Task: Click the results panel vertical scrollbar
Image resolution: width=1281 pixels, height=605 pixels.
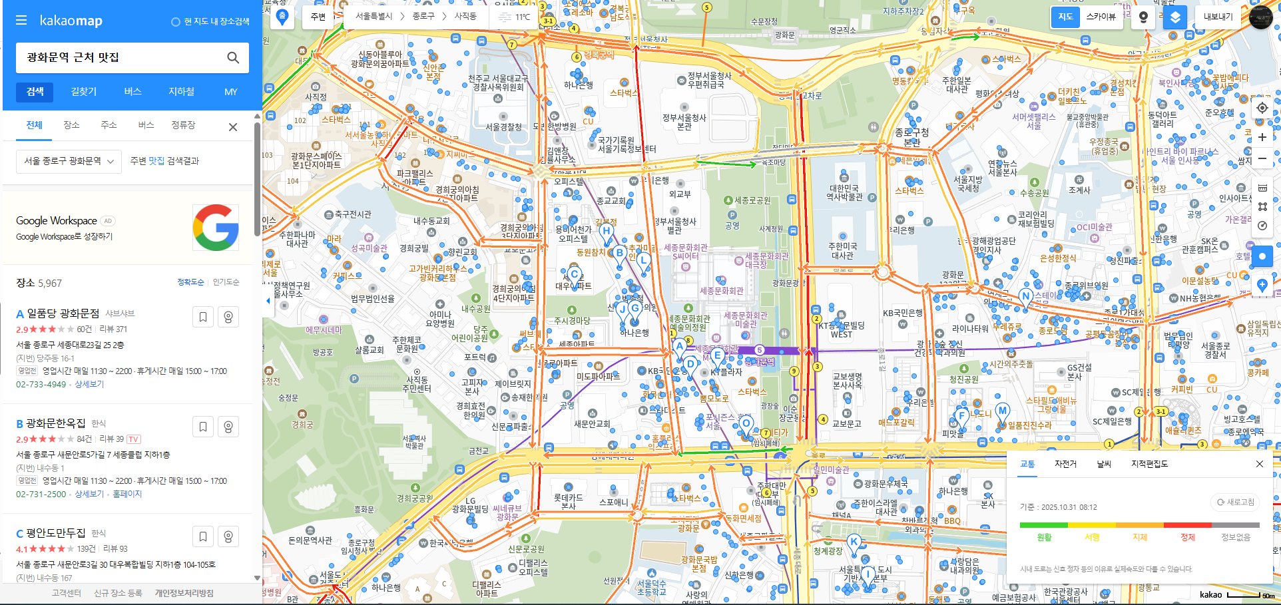Action: click(x=257, y=178)
